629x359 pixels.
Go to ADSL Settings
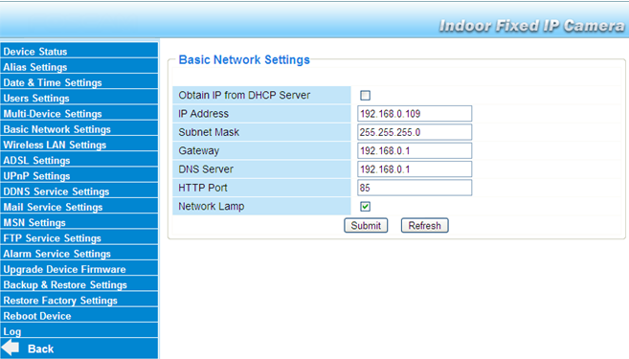pos(36,161)
